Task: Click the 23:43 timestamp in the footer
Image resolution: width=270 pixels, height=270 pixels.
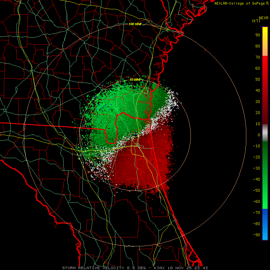Action: (x=201, y=268)
